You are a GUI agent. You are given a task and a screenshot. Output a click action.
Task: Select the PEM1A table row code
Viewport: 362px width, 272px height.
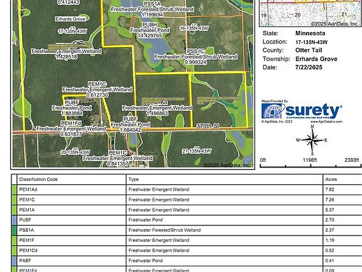pos(27,210)
